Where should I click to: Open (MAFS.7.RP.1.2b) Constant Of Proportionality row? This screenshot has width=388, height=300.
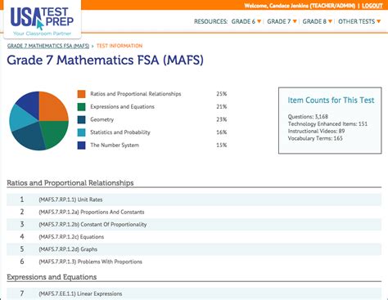[194, 225]
